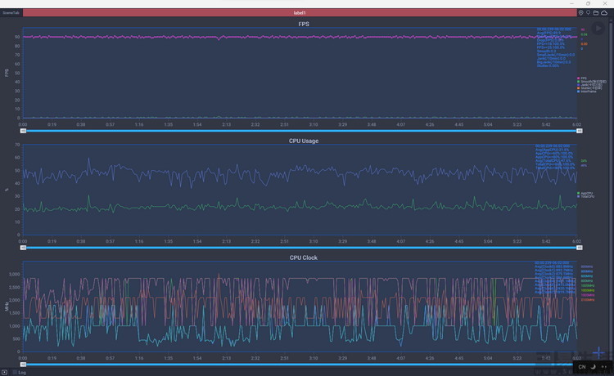Click the moon icon in bottom bar
The width and height of the screenshot is (614, 376).
point(593,367)
